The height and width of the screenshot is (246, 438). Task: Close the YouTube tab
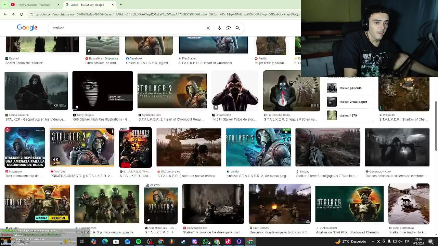pos(58,5)
